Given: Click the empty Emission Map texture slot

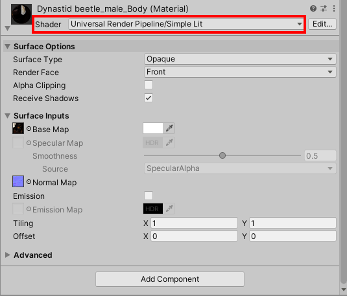Looking at the screenshot, I should click(x=18, y=209).
